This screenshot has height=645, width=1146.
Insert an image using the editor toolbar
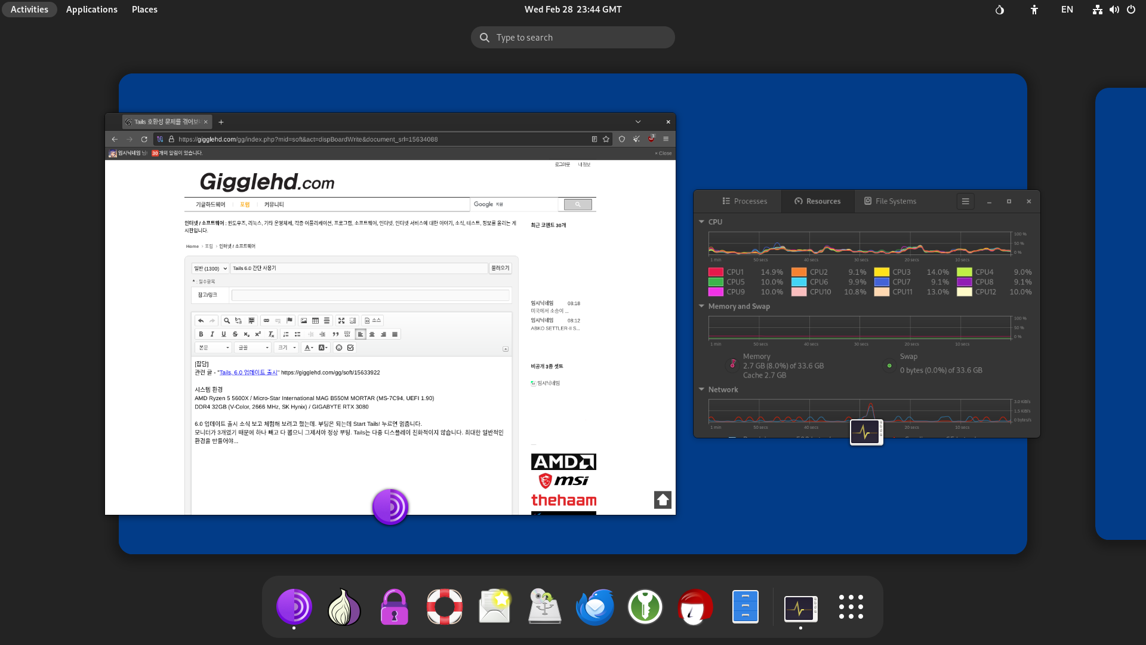304,321
